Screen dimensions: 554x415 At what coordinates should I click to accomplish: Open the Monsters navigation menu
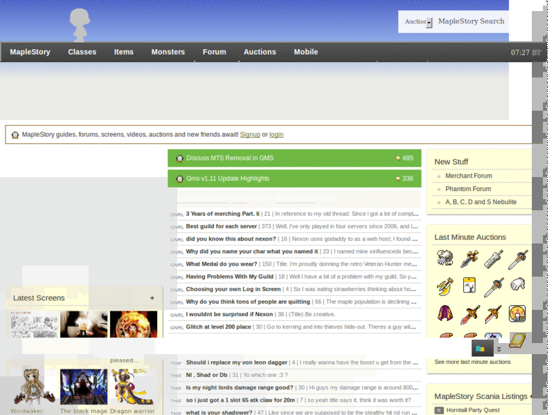point(168,52)
